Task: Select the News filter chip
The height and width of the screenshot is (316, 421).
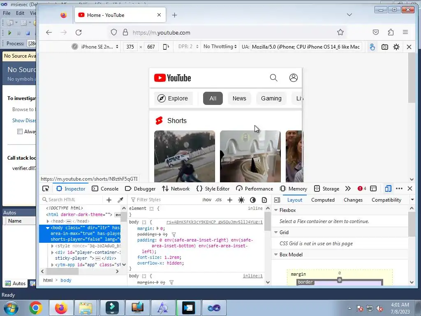Action: [239, 98]
